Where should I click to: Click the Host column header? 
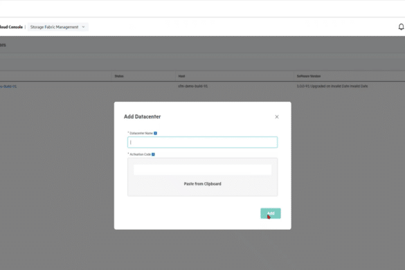click(181, 76)
